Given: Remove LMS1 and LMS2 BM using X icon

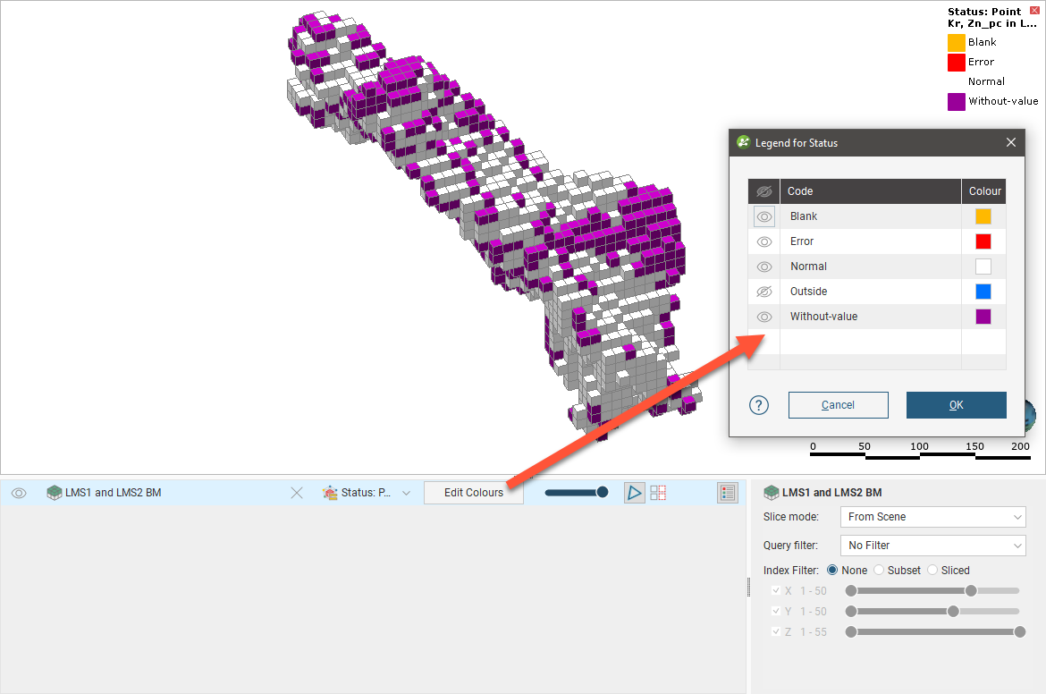Looking at the screenshot, I should 298,493.
